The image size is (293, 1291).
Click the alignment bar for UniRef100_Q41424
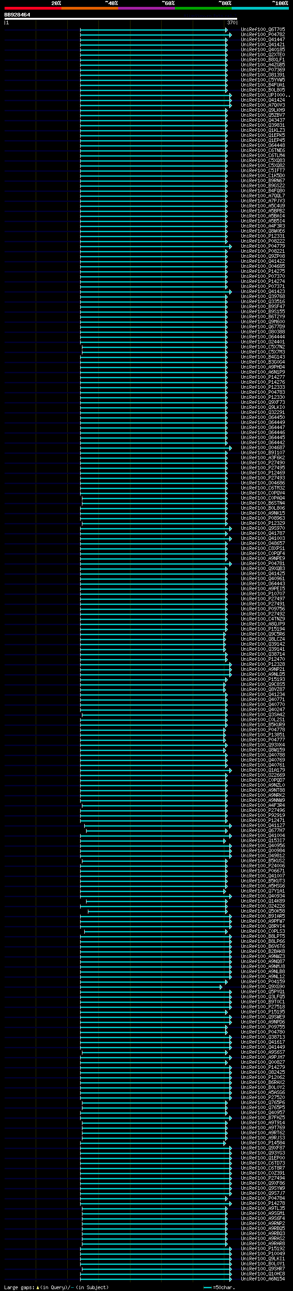pos(156,100)
